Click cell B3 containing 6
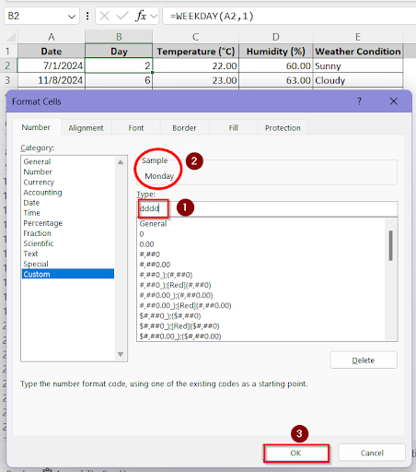The image size is (416, 472). pyautogui.click(x=119, y=80)
